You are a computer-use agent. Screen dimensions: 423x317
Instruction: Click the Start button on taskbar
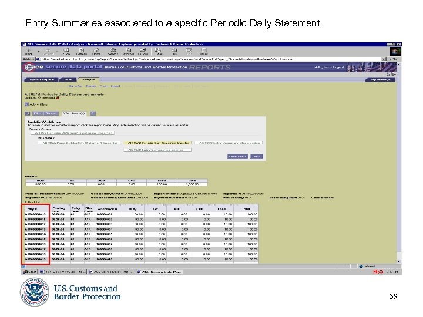pos(30,272)
